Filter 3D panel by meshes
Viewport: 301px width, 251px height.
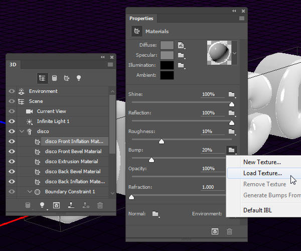(55, 78)
